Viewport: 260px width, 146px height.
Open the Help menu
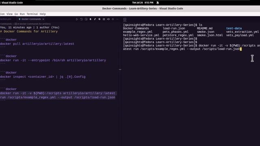[x=43, y=14]
